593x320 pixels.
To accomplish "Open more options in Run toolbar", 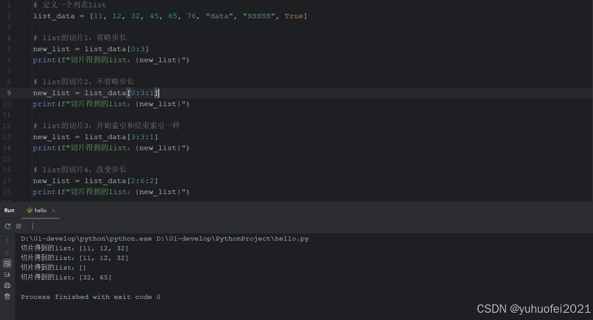I will coord(33,226).
